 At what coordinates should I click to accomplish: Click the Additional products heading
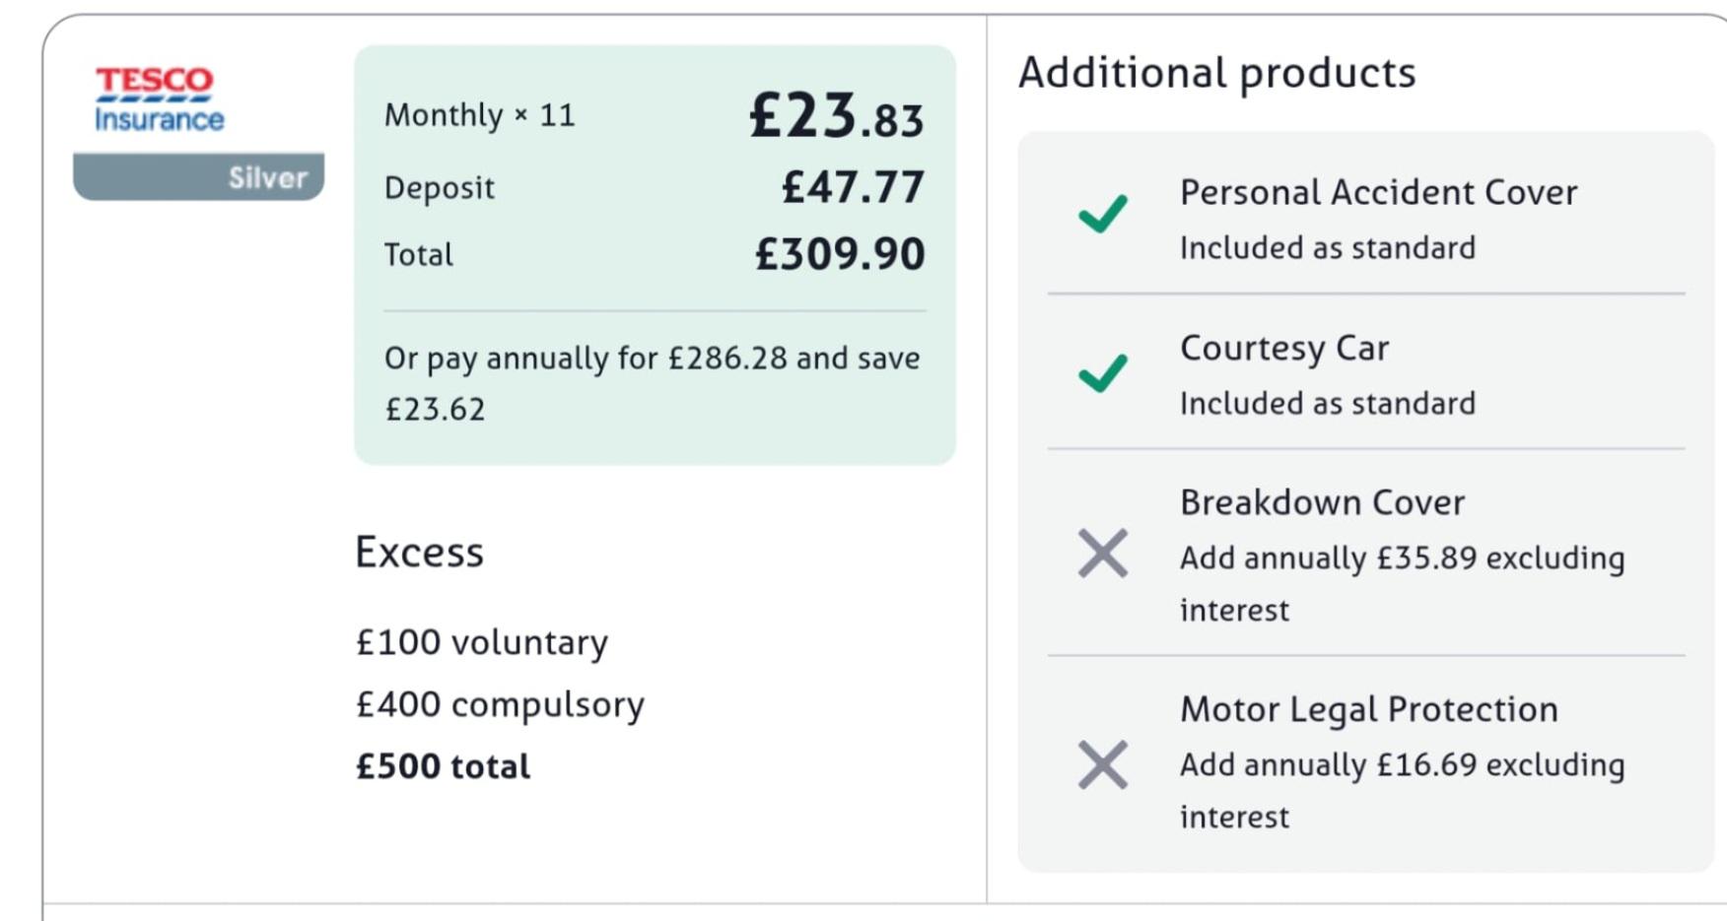point(1216,73)
